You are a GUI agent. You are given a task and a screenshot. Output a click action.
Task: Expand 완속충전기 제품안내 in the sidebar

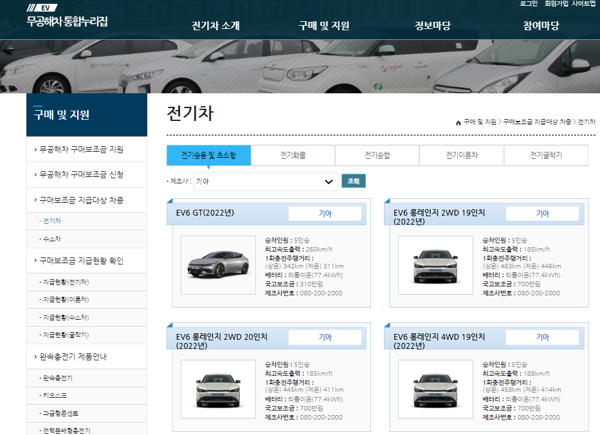[x=87, y=357]
